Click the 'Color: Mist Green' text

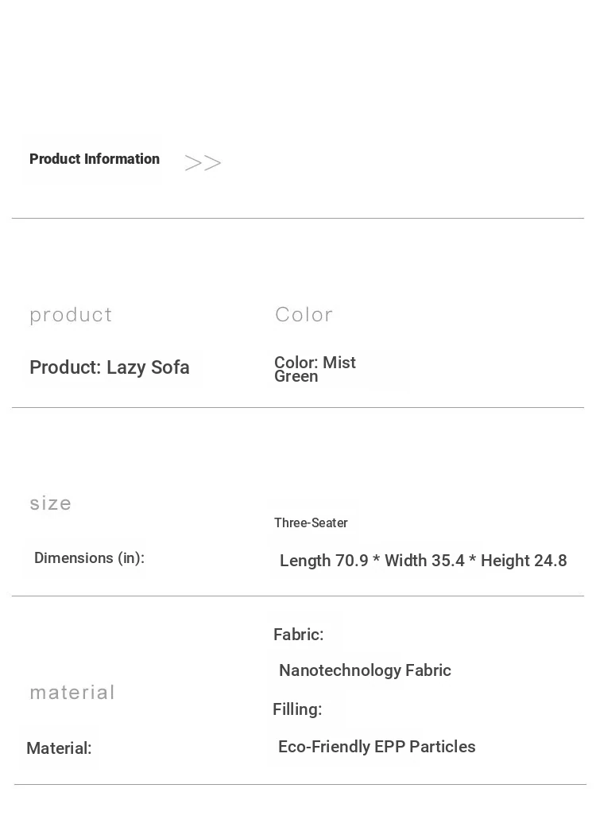[315, 369]
